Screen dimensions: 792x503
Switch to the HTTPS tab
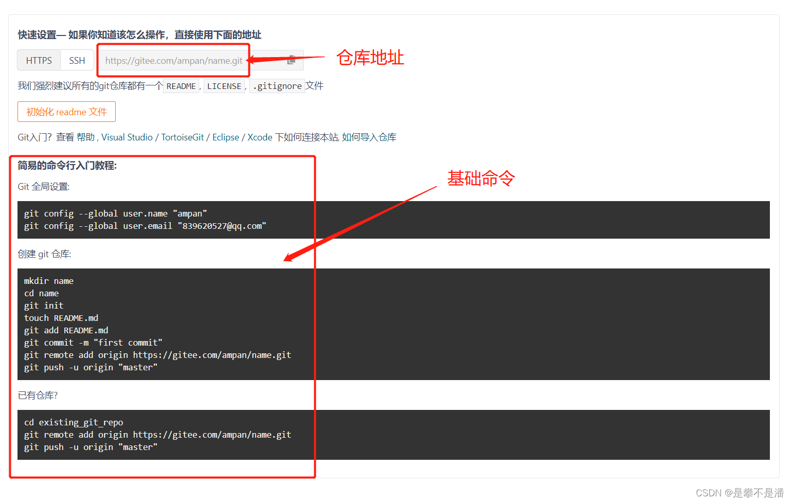coord(39,60)
